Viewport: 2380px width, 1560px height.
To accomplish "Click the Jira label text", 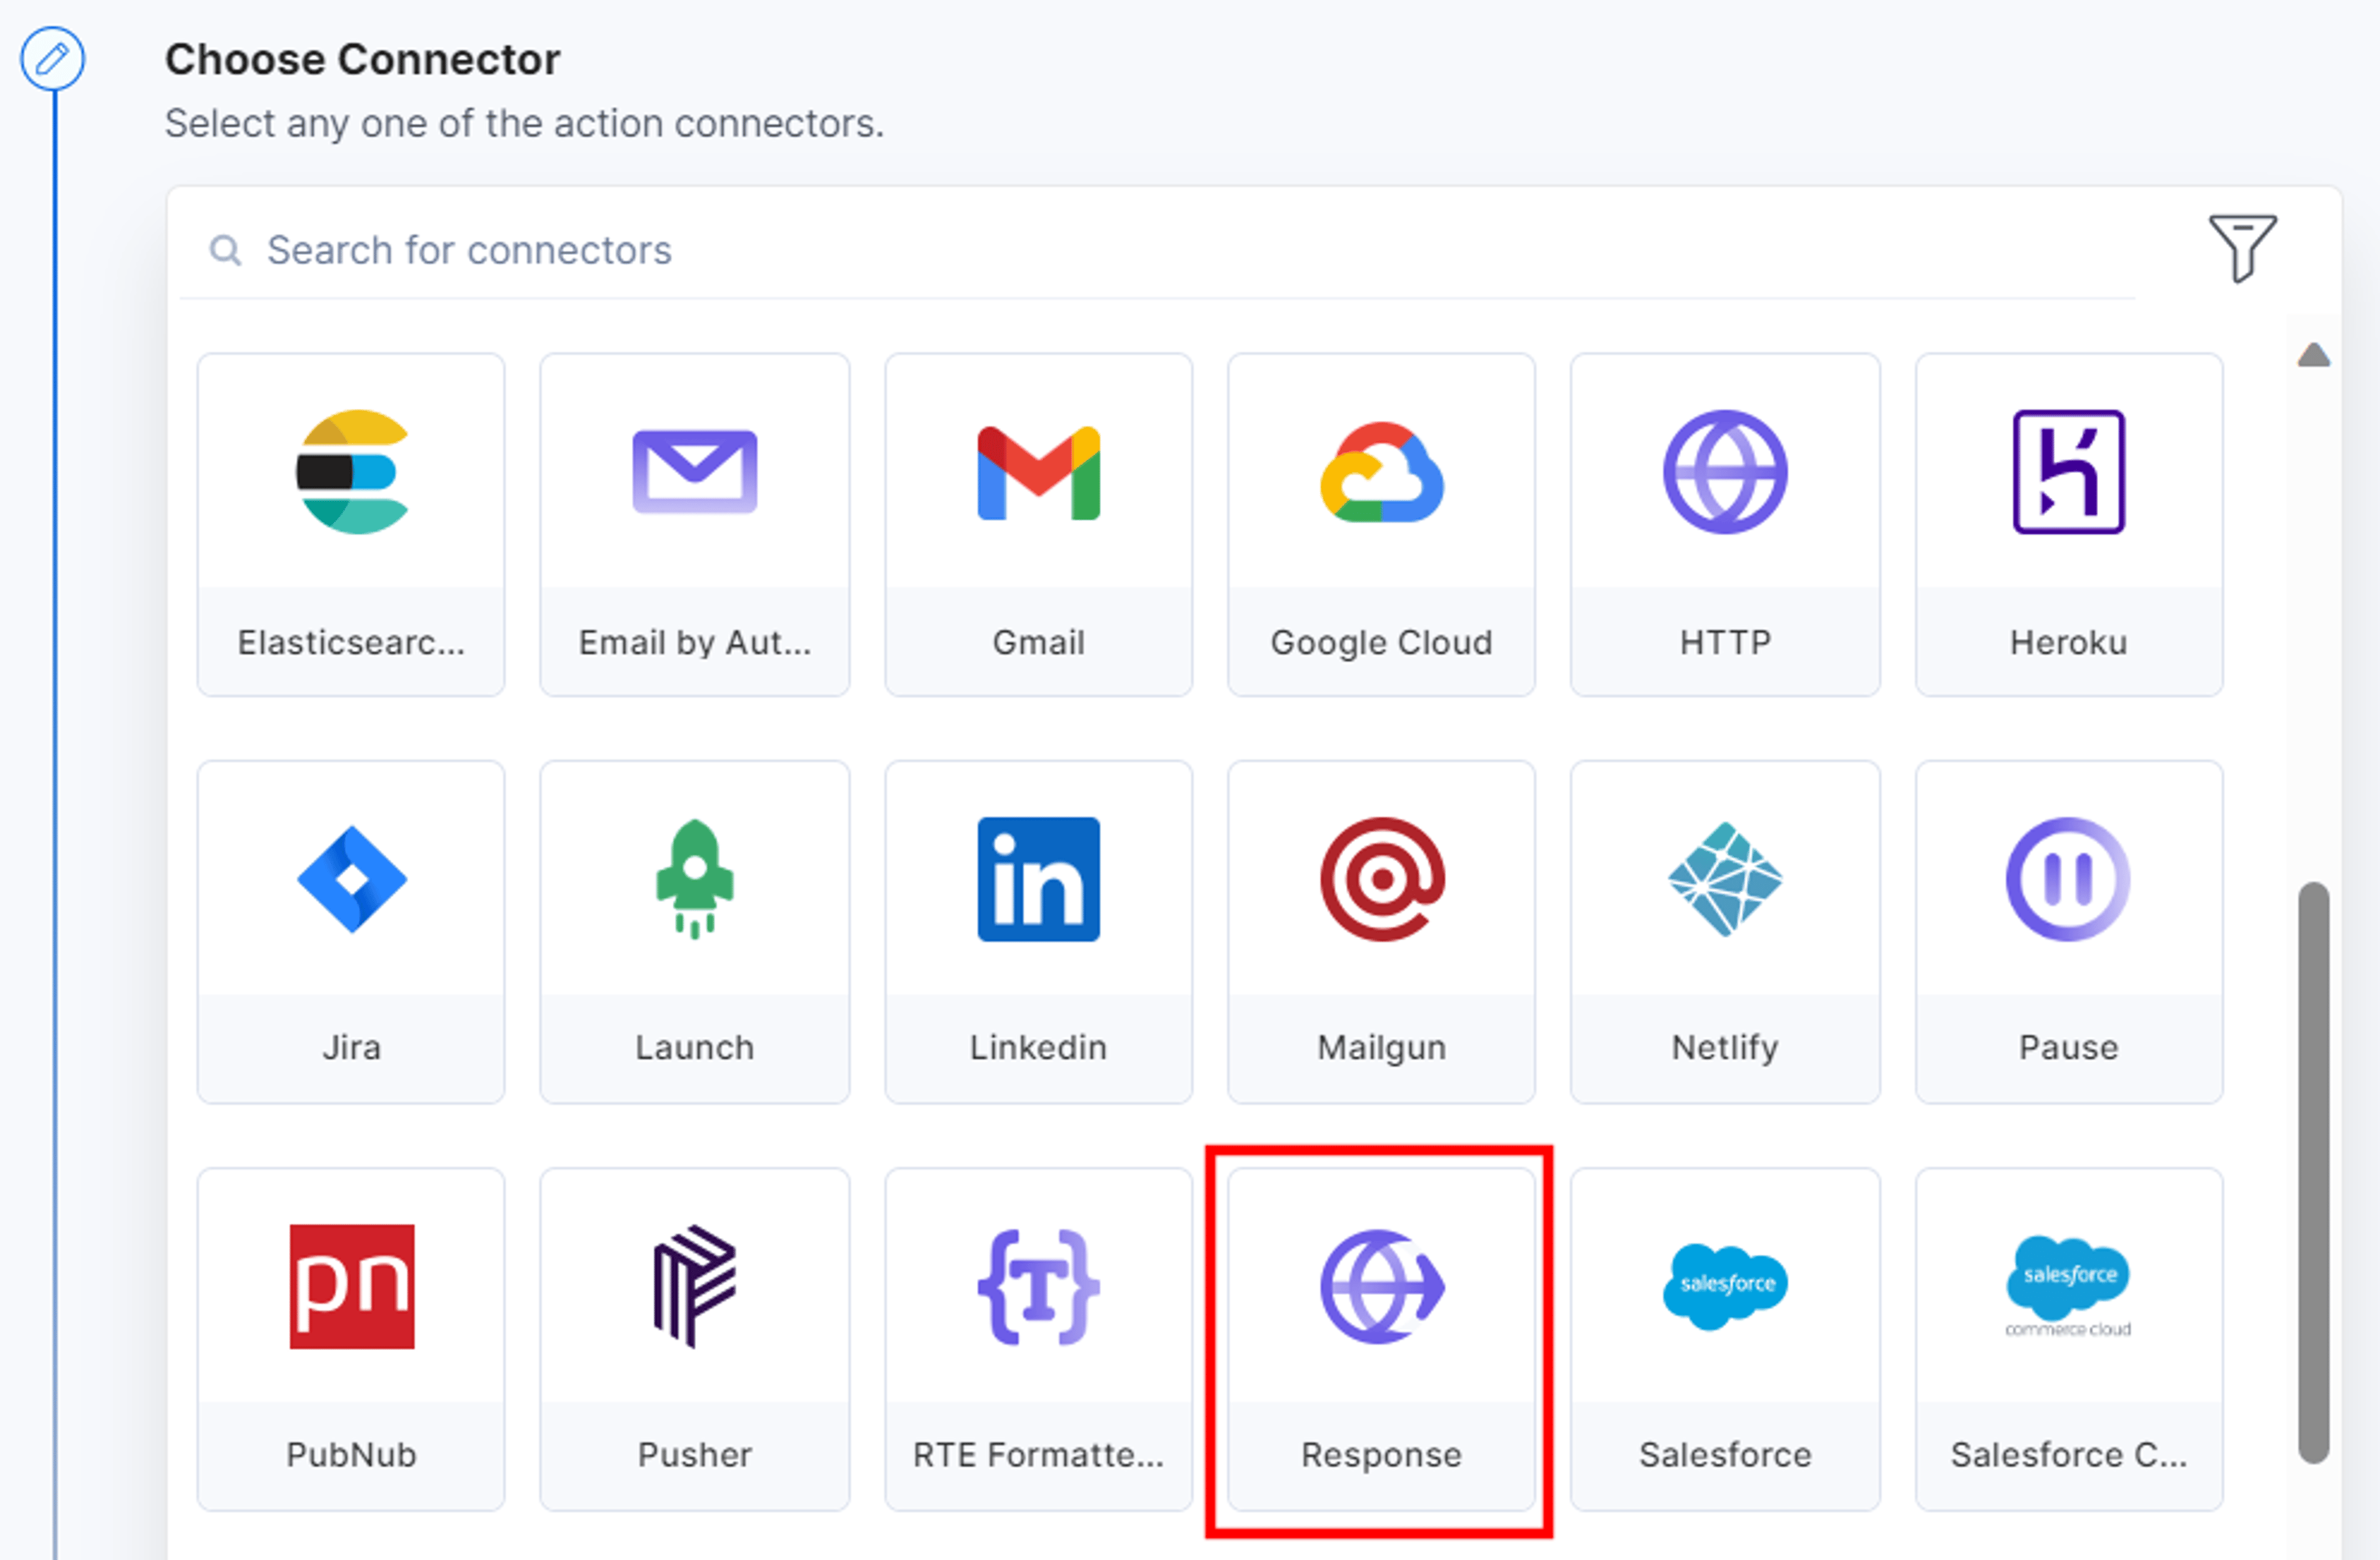I will pyautogui.click(x=351, y=1047).
